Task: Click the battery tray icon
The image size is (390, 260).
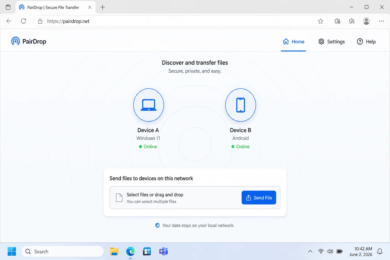Action: pos(339,251)
